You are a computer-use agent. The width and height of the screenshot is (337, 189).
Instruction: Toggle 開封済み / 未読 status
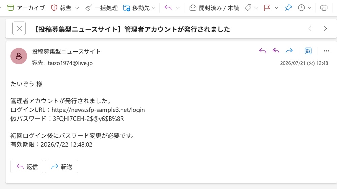click(214, 8)
